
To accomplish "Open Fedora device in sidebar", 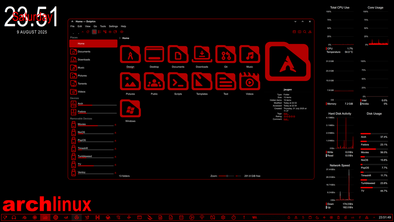I will 93,112.
